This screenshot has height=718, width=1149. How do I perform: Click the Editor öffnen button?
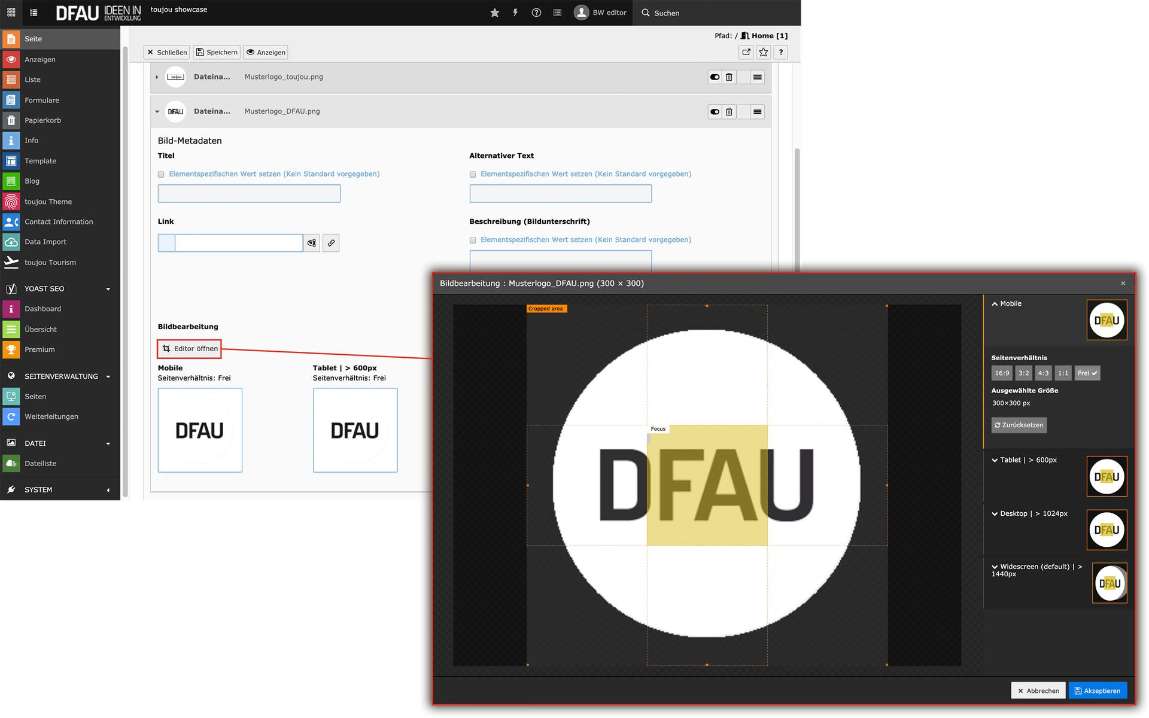click(190, 349)
